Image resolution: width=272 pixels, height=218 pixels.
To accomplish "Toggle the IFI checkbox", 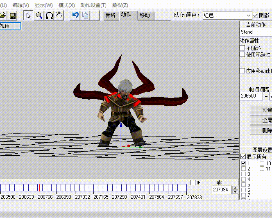I will [193, 183].
